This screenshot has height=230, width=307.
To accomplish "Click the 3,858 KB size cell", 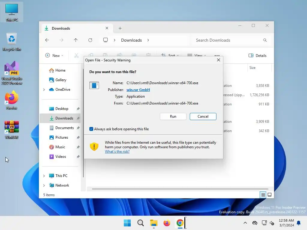I will coord(262,85).
